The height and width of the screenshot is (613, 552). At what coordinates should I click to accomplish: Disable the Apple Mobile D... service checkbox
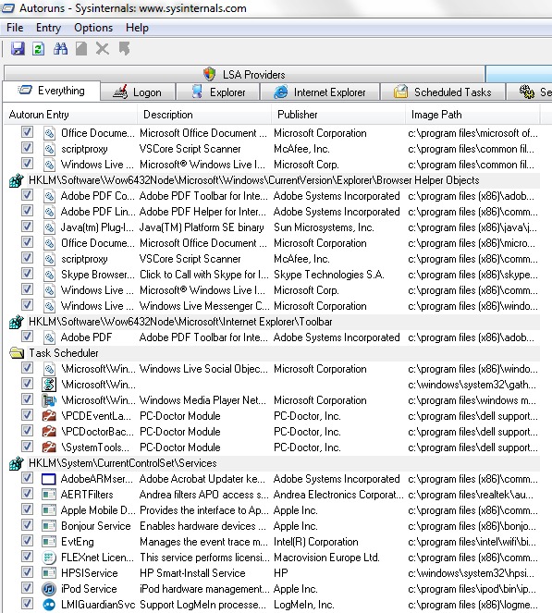click(27, 509)
